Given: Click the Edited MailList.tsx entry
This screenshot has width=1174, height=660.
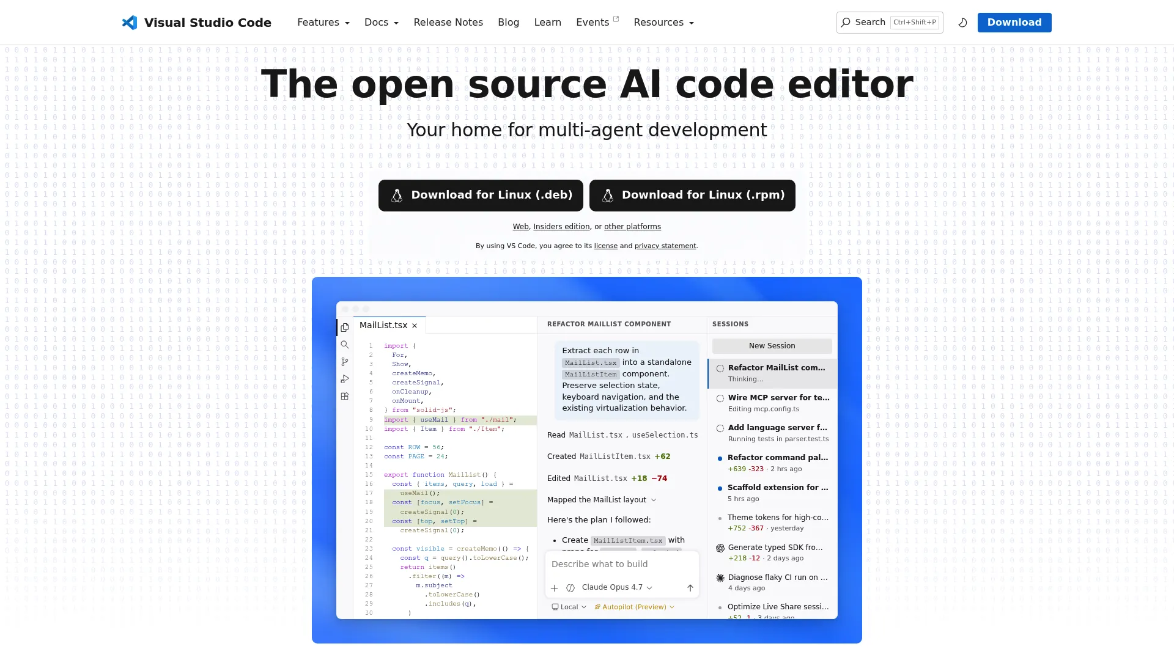Looking at the screenshot, I should coord(607,479).
